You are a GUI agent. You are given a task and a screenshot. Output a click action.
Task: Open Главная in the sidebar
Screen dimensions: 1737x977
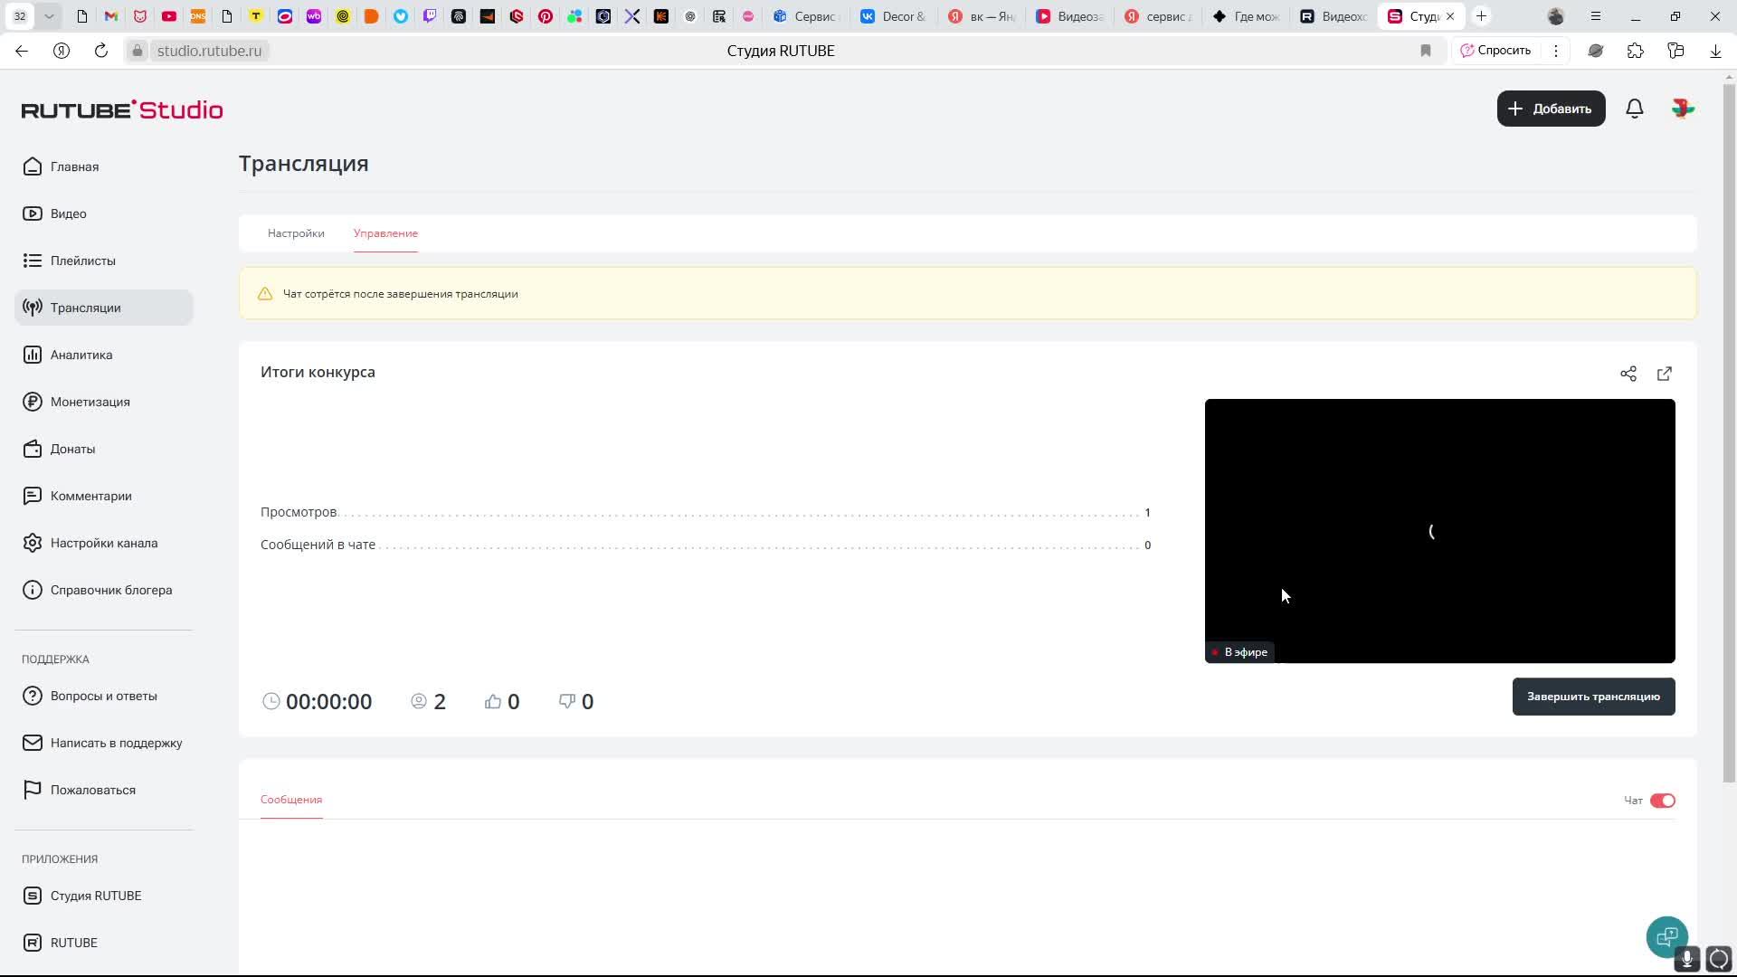click(103, 166)
